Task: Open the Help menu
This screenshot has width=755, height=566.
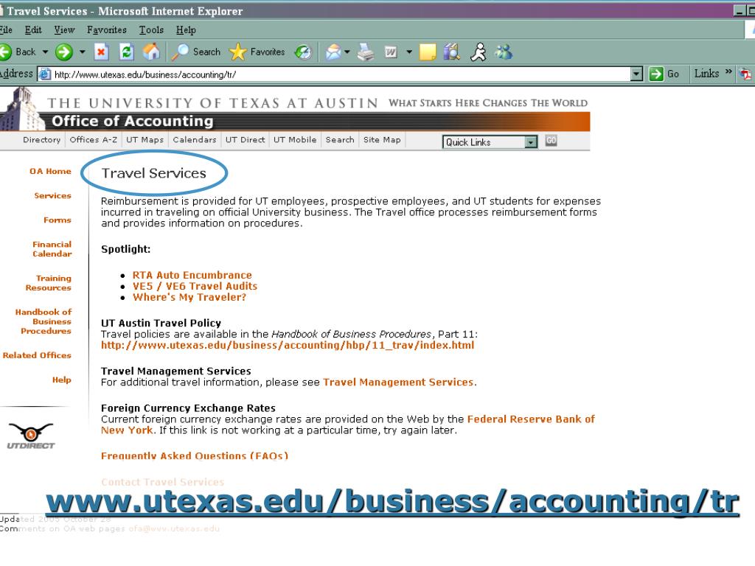Action: click(186, 29)
